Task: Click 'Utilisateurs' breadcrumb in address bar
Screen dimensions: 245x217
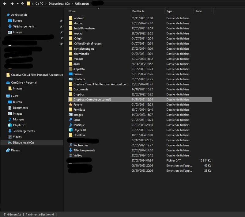Action: 82,4
